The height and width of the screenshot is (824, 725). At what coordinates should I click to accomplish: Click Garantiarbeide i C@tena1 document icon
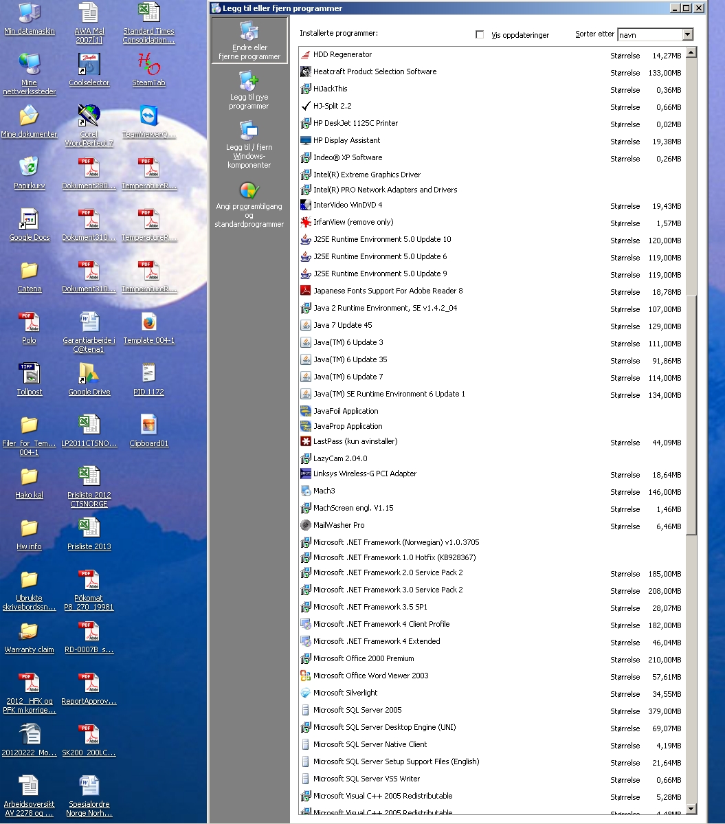pyautogui.click(x=89, y=332)
